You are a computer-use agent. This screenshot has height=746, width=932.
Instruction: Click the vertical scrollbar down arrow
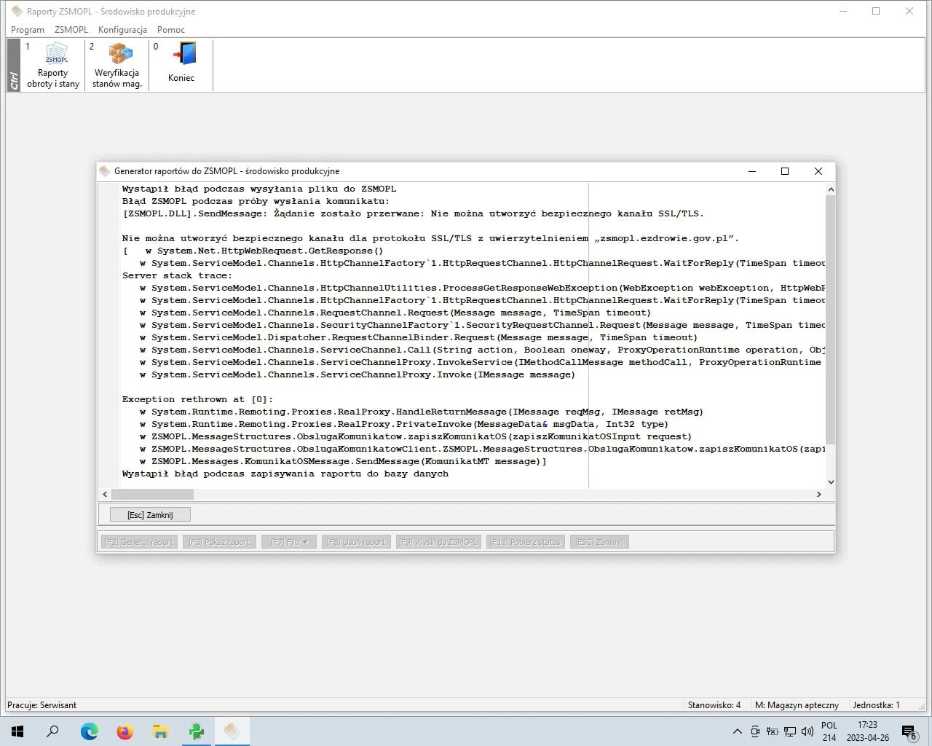831,482
